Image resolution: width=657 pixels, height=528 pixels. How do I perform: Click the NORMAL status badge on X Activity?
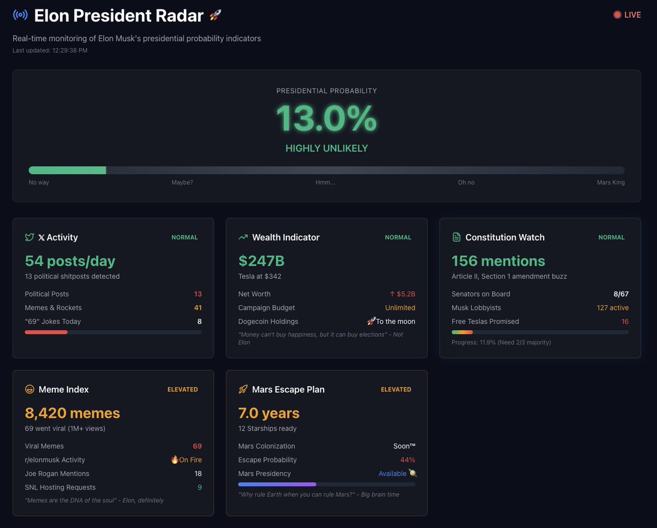(185, 237)
